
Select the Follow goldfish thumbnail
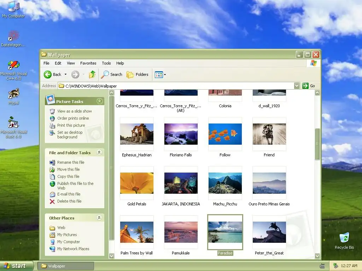pos(225,134)
